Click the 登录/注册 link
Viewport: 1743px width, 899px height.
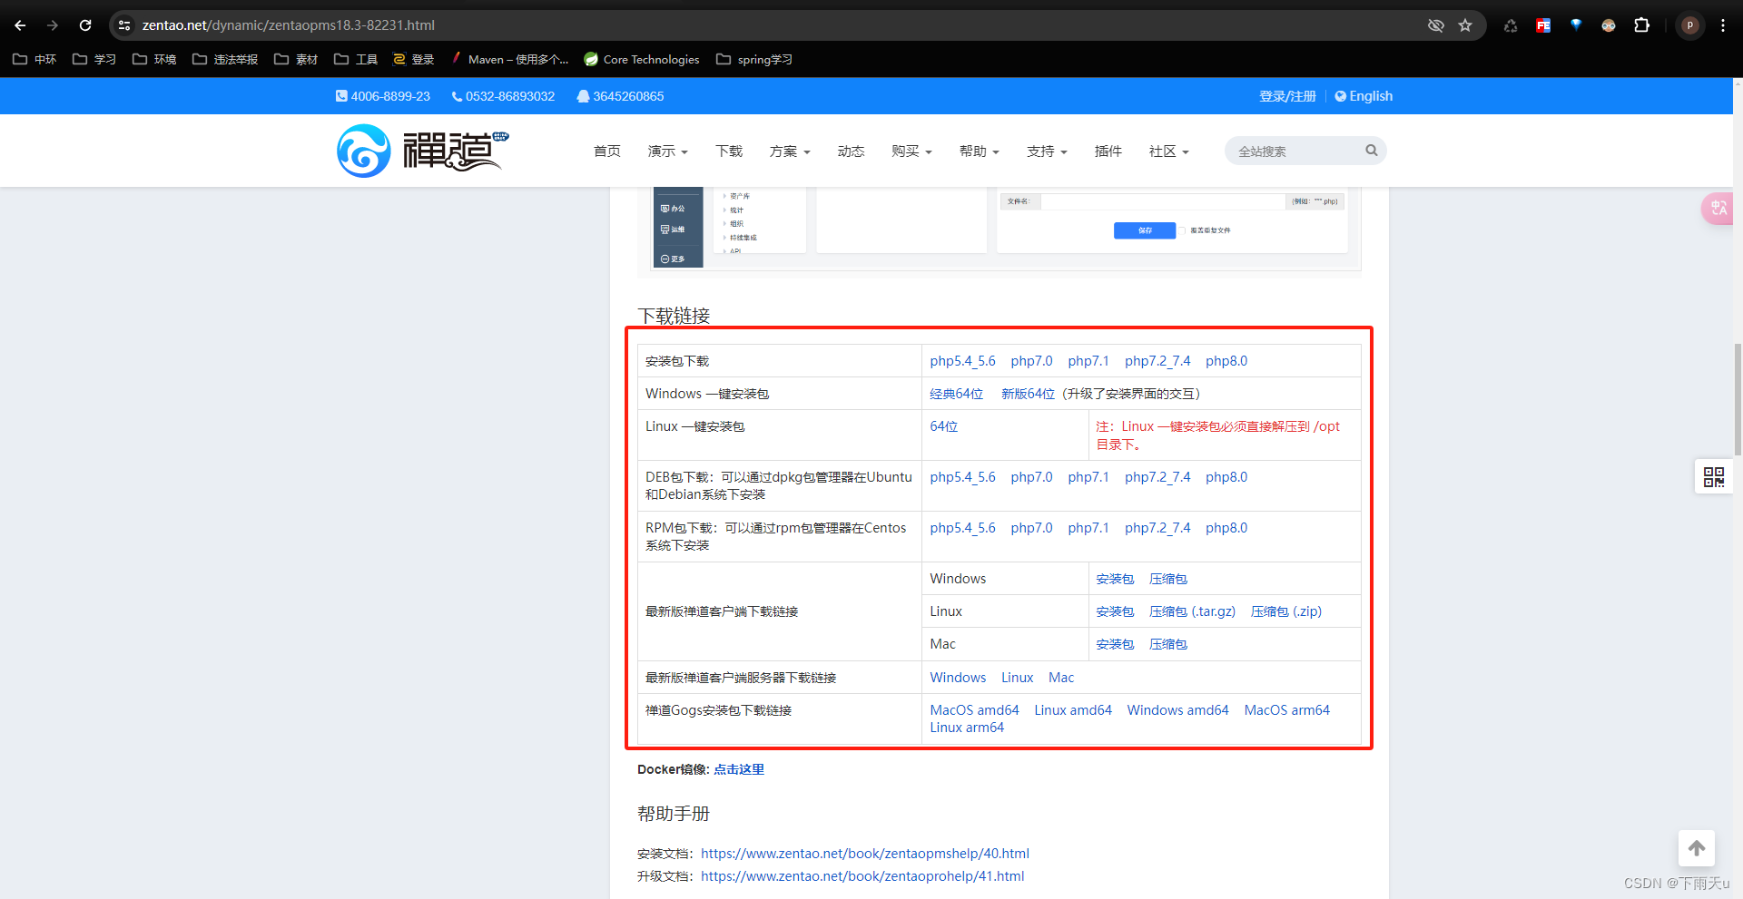click(1287, 96)
